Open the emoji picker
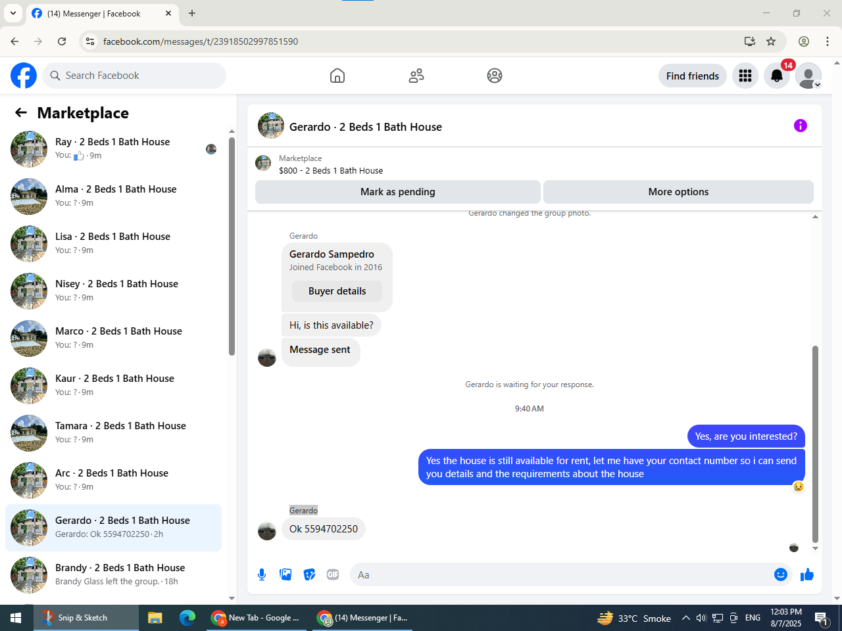Screen dimensions: 842x631 tap(781, 574)
